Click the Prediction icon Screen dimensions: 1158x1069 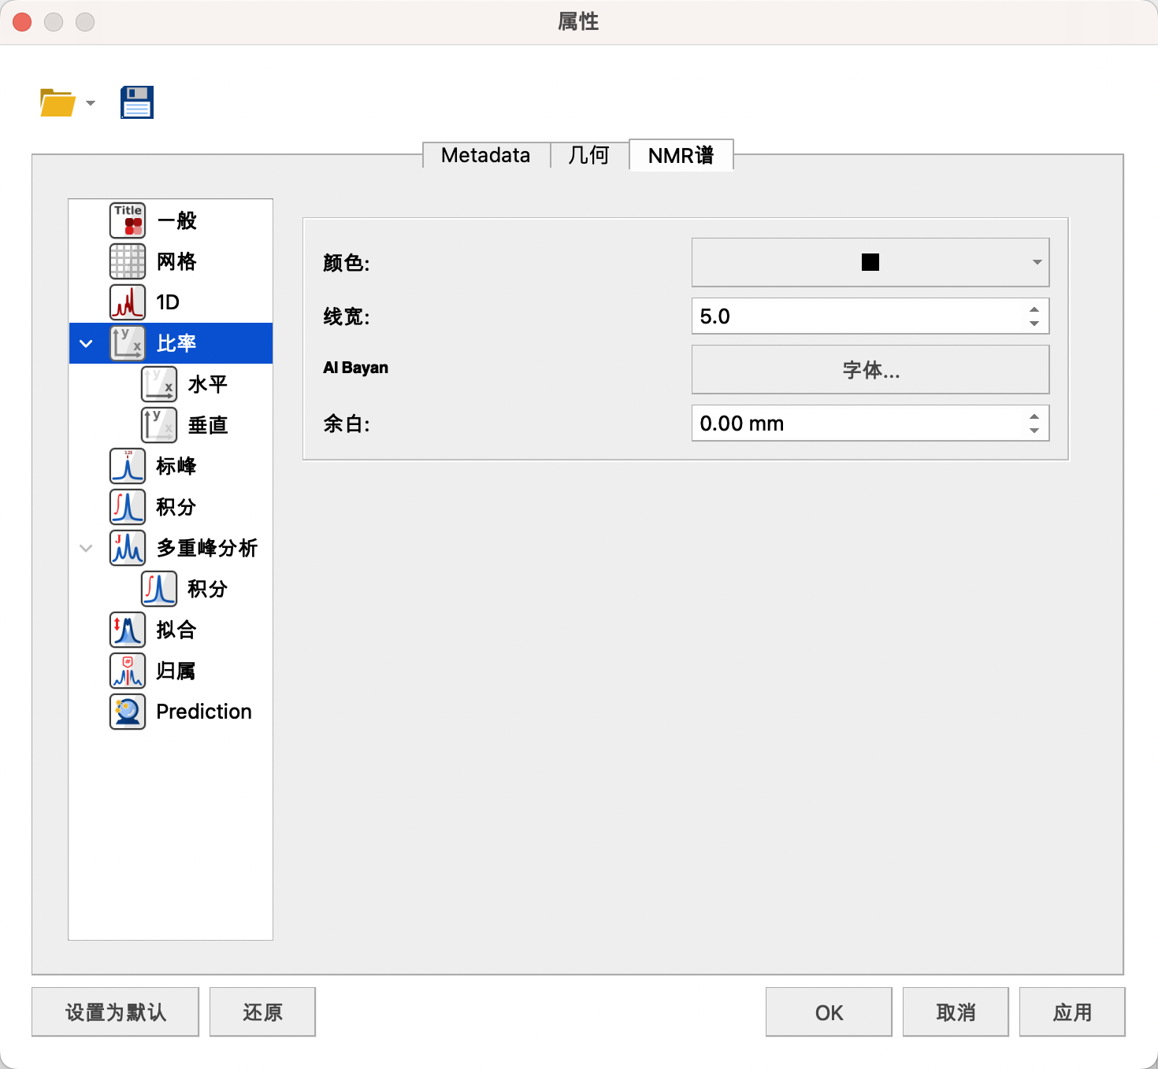pos(128,712)
